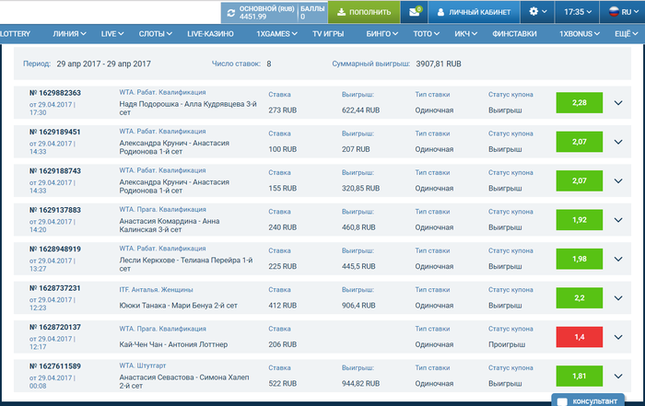
Task: Open WTA. Рабат link for Керкхове match
Action: pos(162,249)
